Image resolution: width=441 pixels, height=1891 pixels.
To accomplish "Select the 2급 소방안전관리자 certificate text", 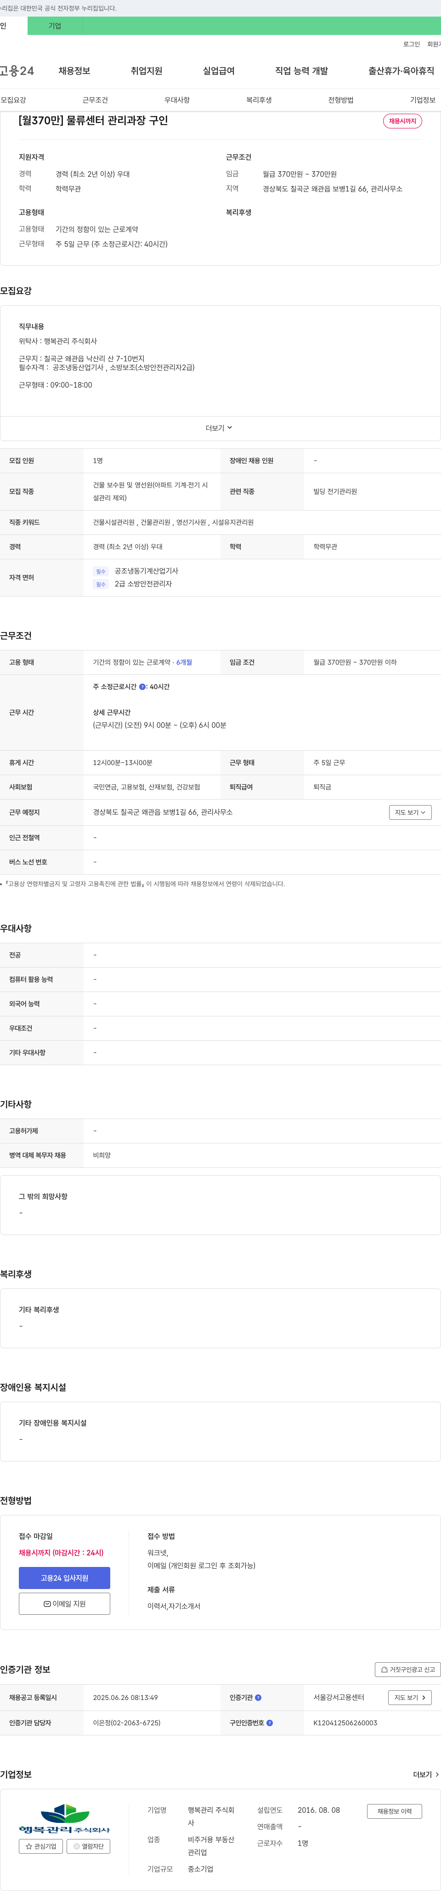I will (144, 584).
